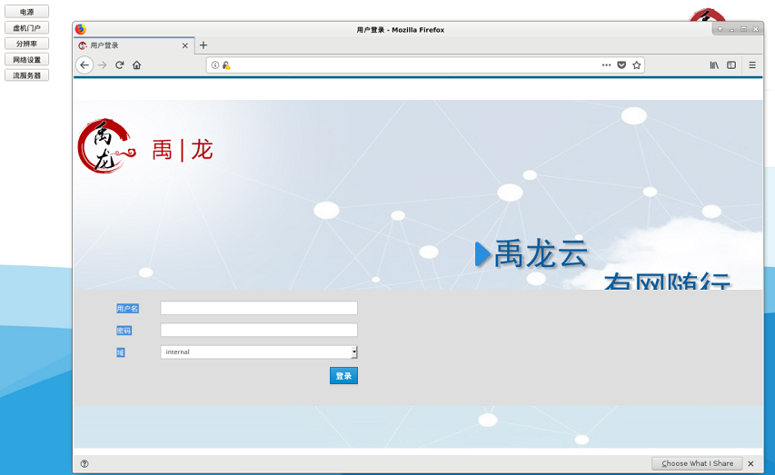775x475 pixels.
Task: Dismiss the notification bar with X
Action: [750, 463]
